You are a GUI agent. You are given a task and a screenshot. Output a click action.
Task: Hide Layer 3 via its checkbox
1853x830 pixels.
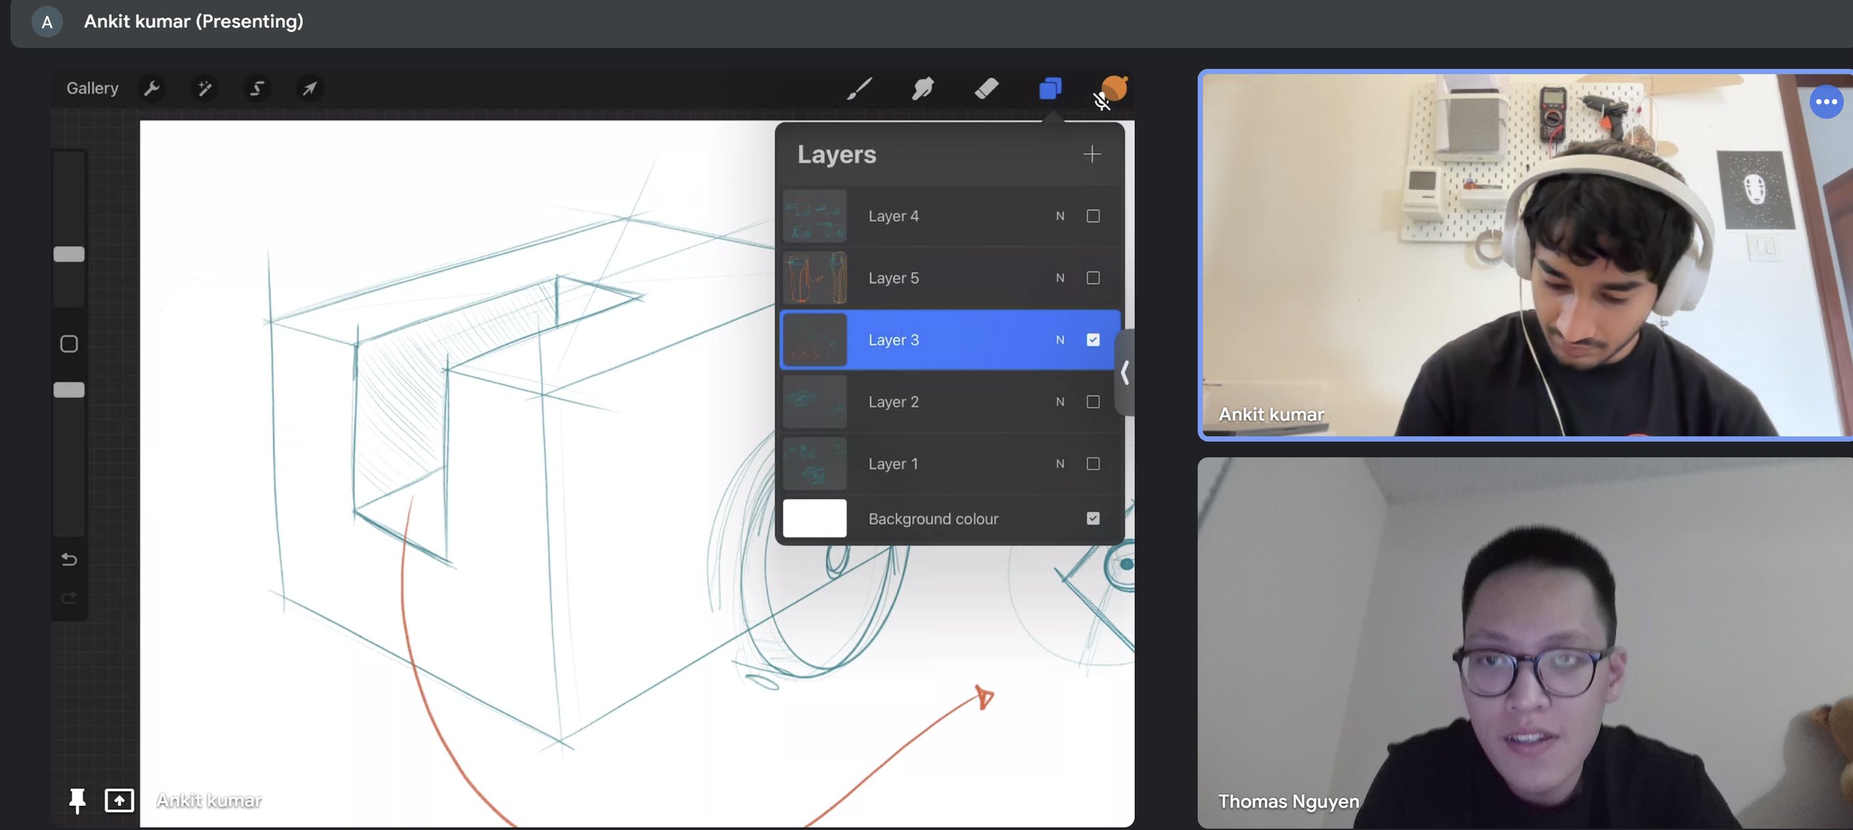(x=1093, y=339)
